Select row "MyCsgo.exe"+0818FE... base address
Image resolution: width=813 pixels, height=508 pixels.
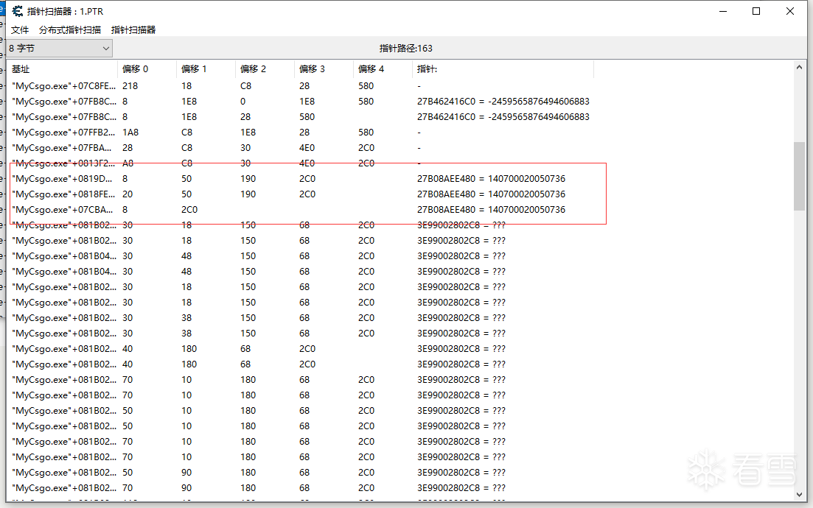[63, 194]
